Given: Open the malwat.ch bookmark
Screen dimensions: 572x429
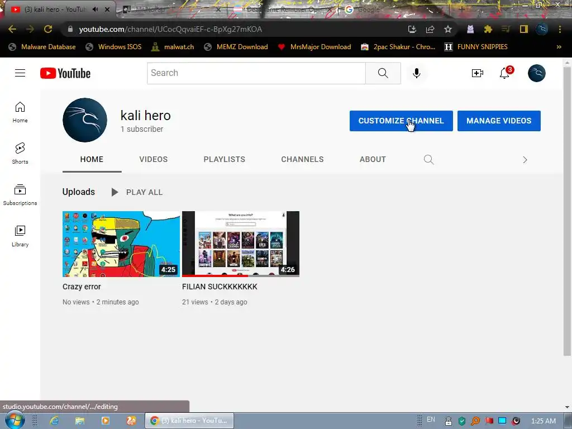Looking at the screenshot, I should 173,47.
